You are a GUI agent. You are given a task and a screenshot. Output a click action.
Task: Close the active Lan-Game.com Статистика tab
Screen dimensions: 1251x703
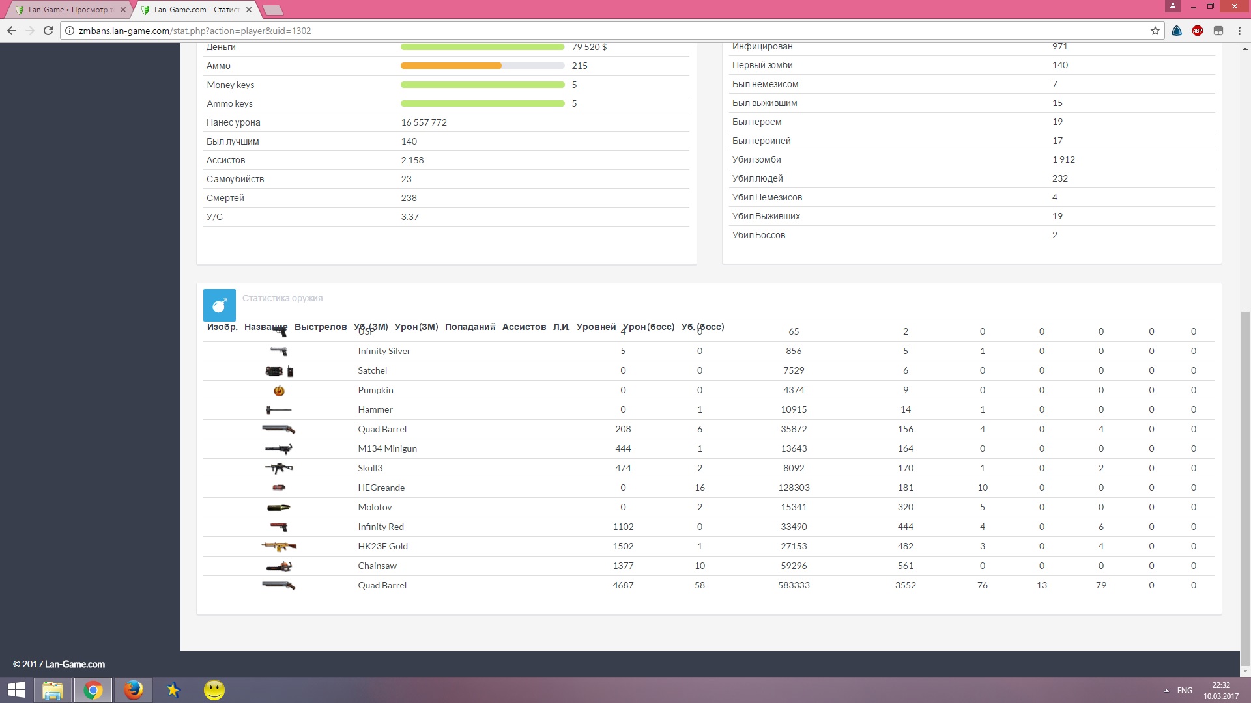[249, 10]
